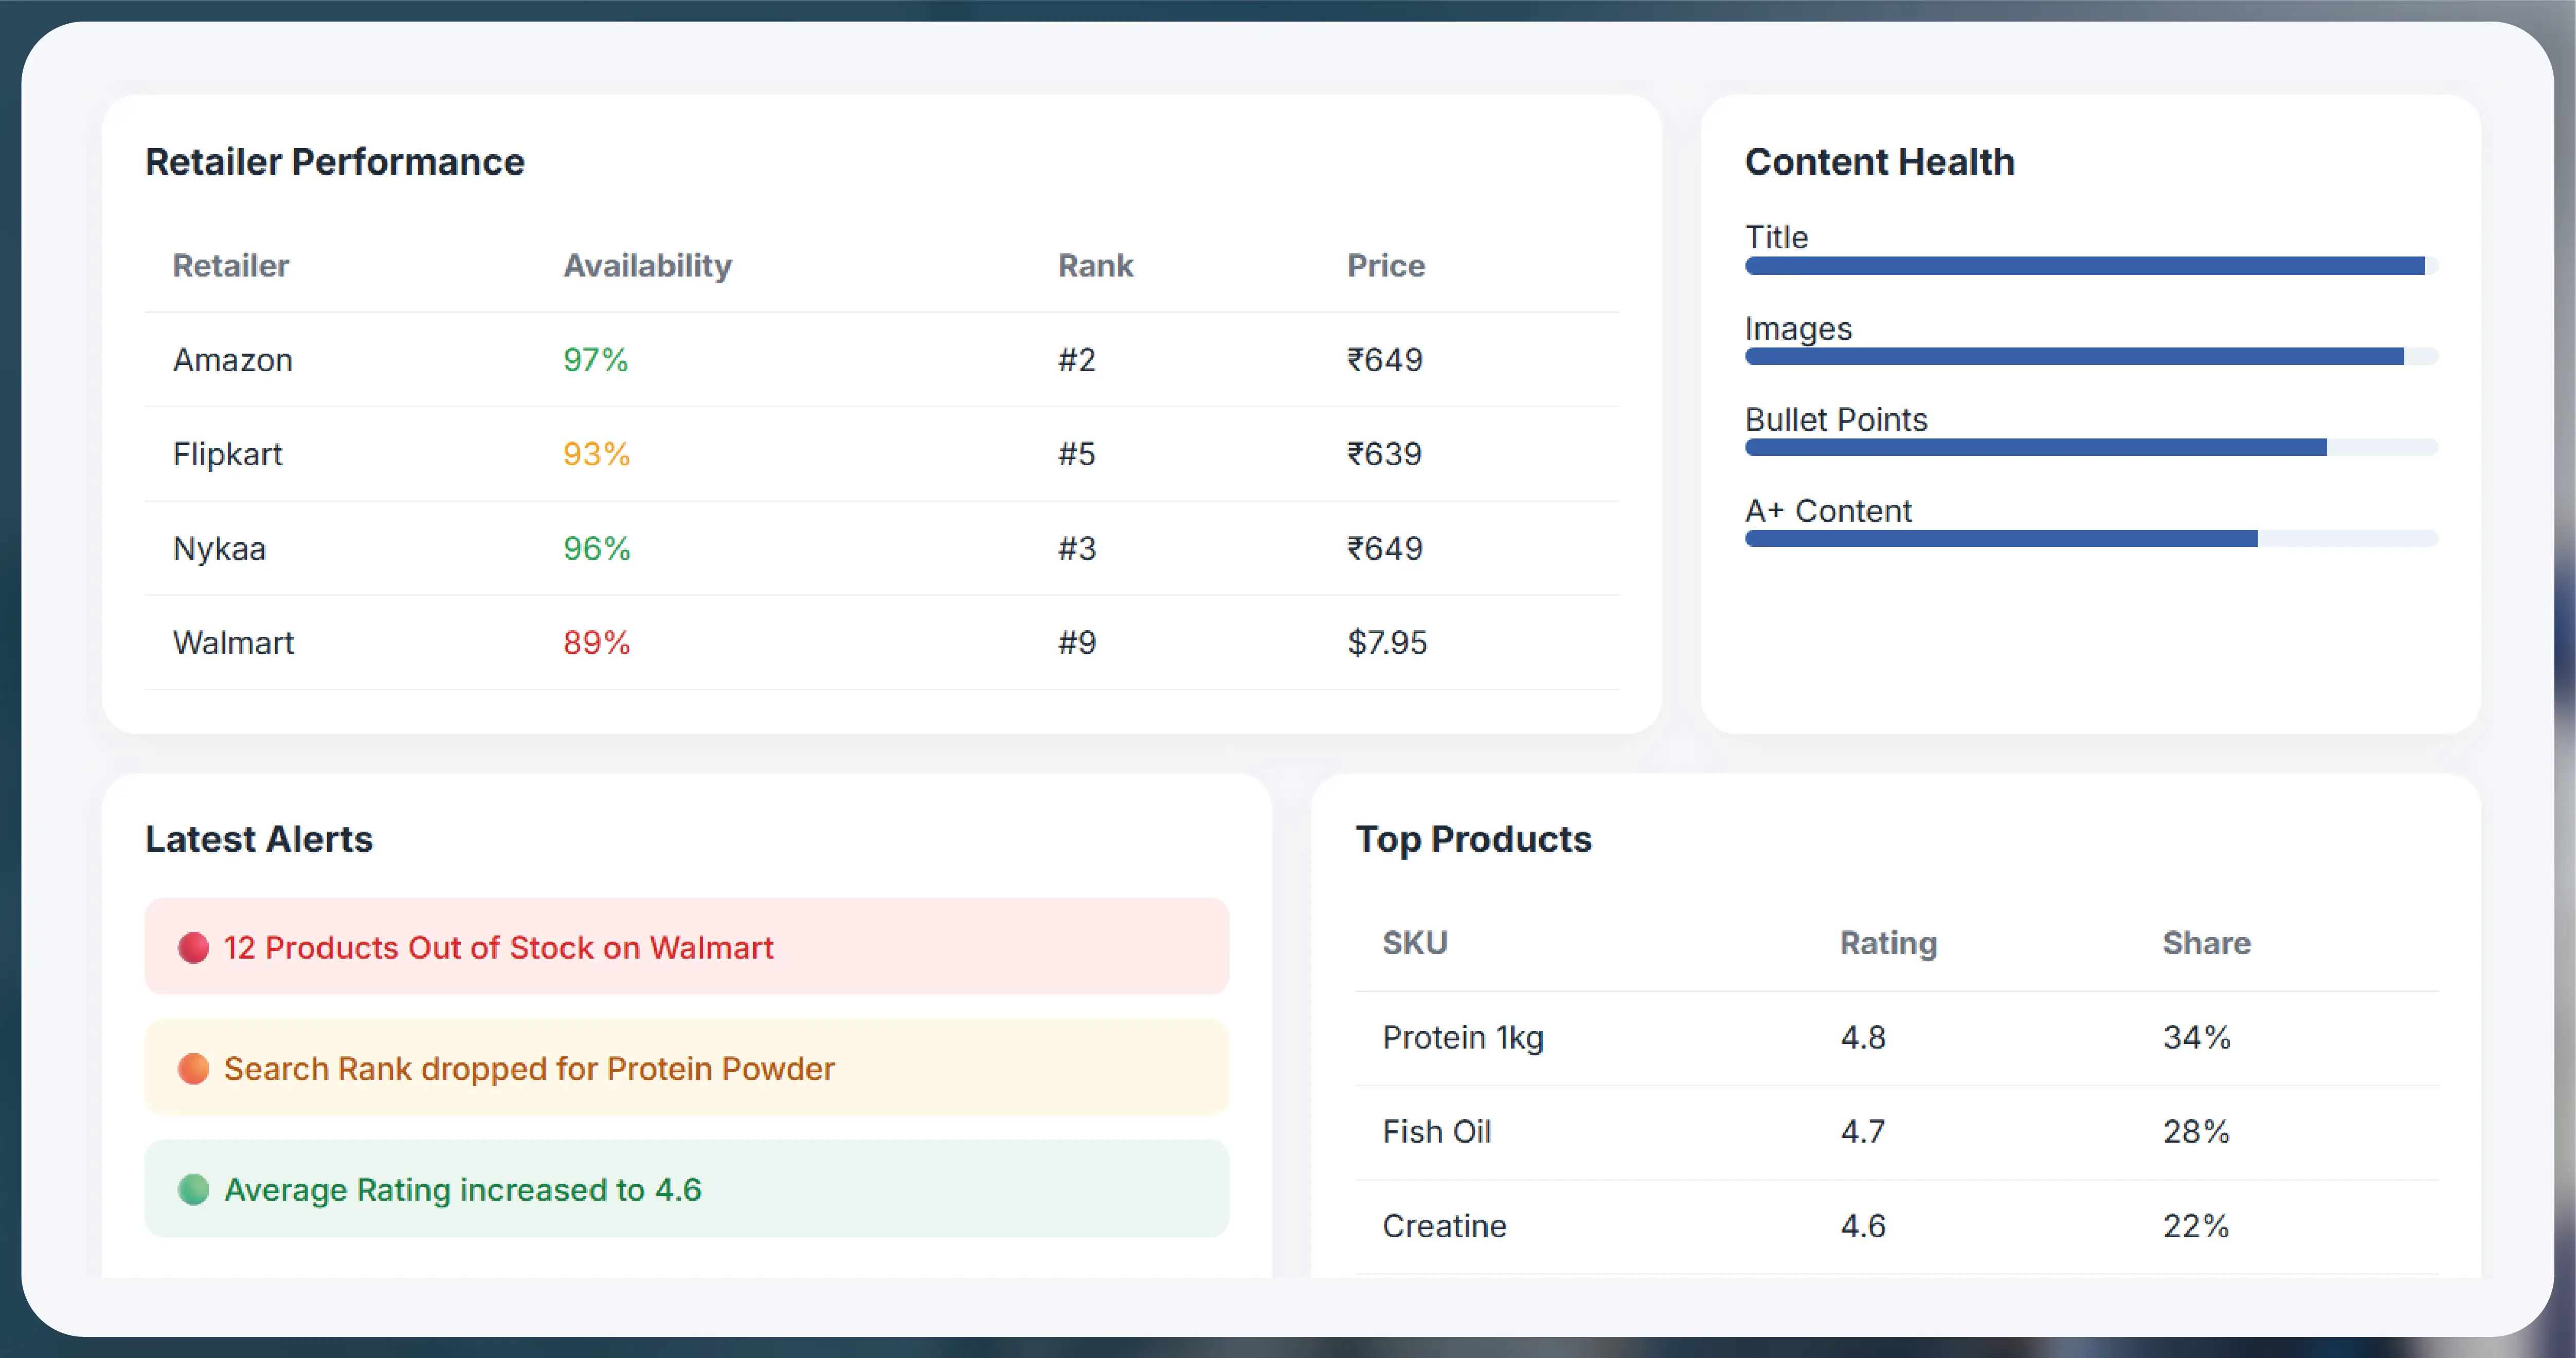Click Amazon's 97% availability value
2576x1358 pixels.
[x=596, y=360]
